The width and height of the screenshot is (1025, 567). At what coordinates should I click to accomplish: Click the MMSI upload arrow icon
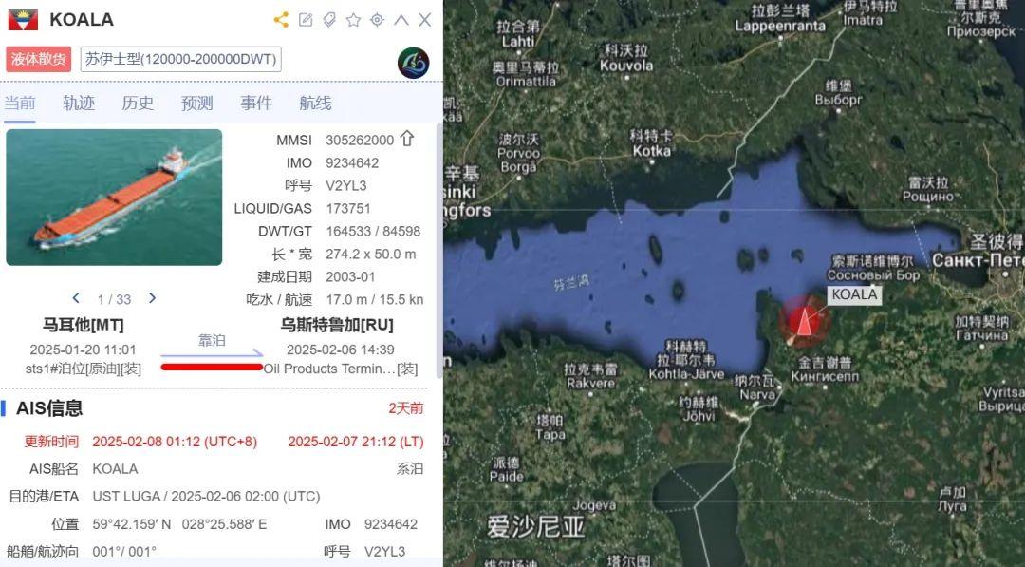407,139
